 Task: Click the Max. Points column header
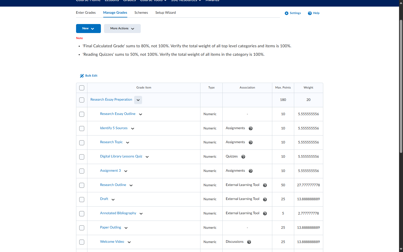[x=283, y=88]
